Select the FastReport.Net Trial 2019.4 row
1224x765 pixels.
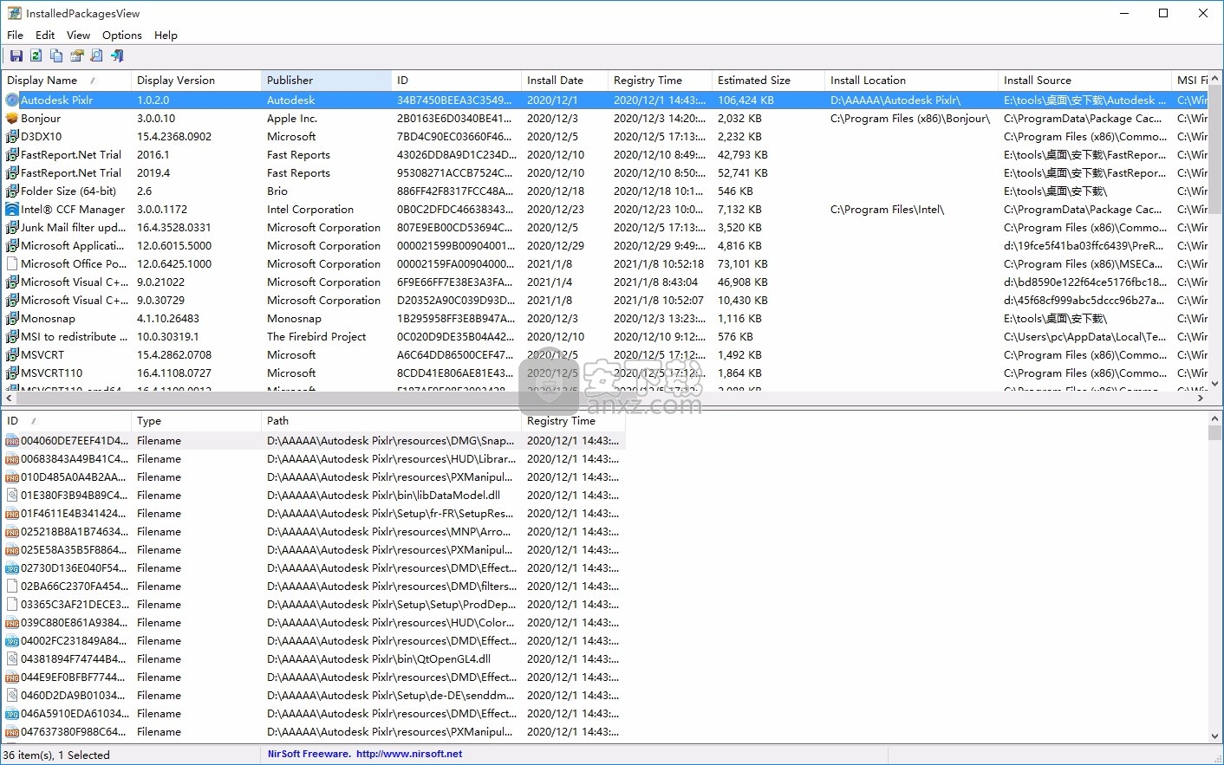(x=605, y=173)
